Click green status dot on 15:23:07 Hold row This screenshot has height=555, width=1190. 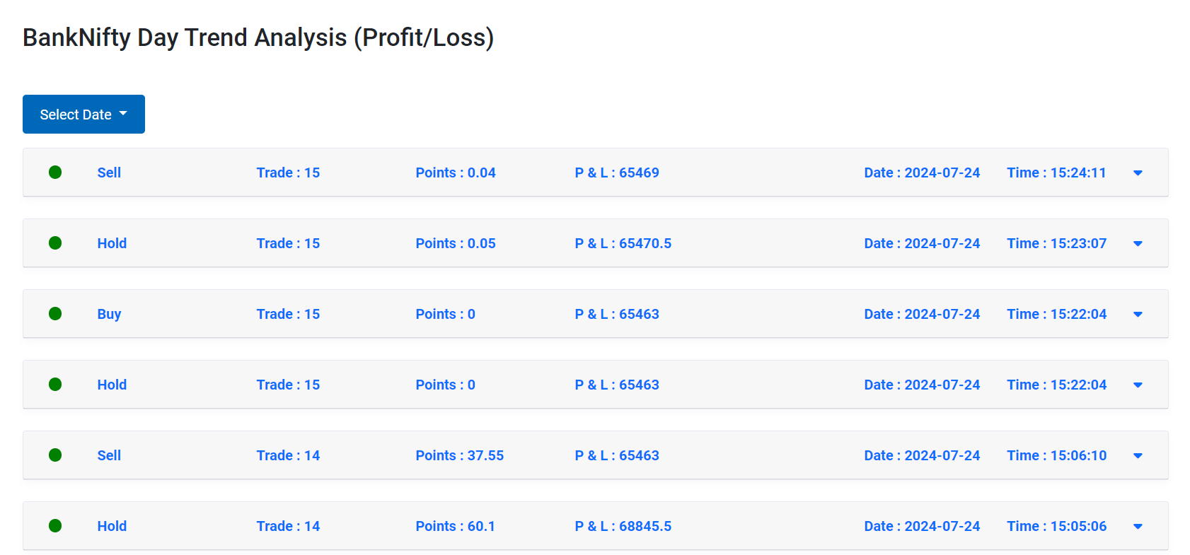[55, 243]
